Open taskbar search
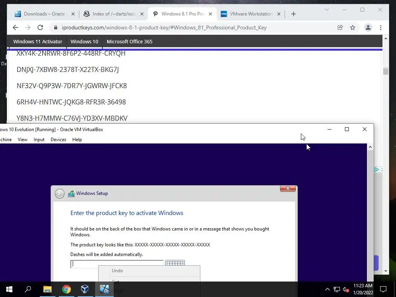Screen dimensions: 396x297 [x=28, y=289]
